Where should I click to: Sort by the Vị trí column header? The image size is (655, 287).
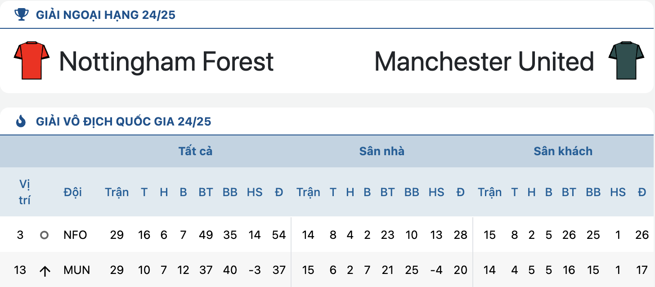click(x=25, y=192)
